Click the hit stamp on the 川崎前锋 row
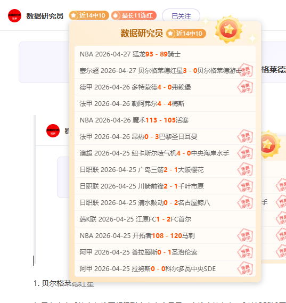 coord(245,186)
